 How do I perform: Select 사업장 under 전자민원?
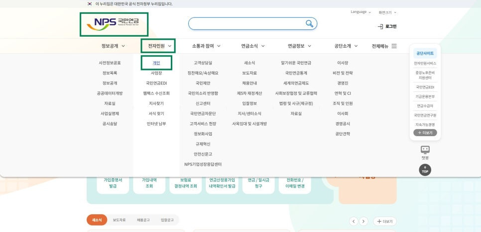click(156, 73)
